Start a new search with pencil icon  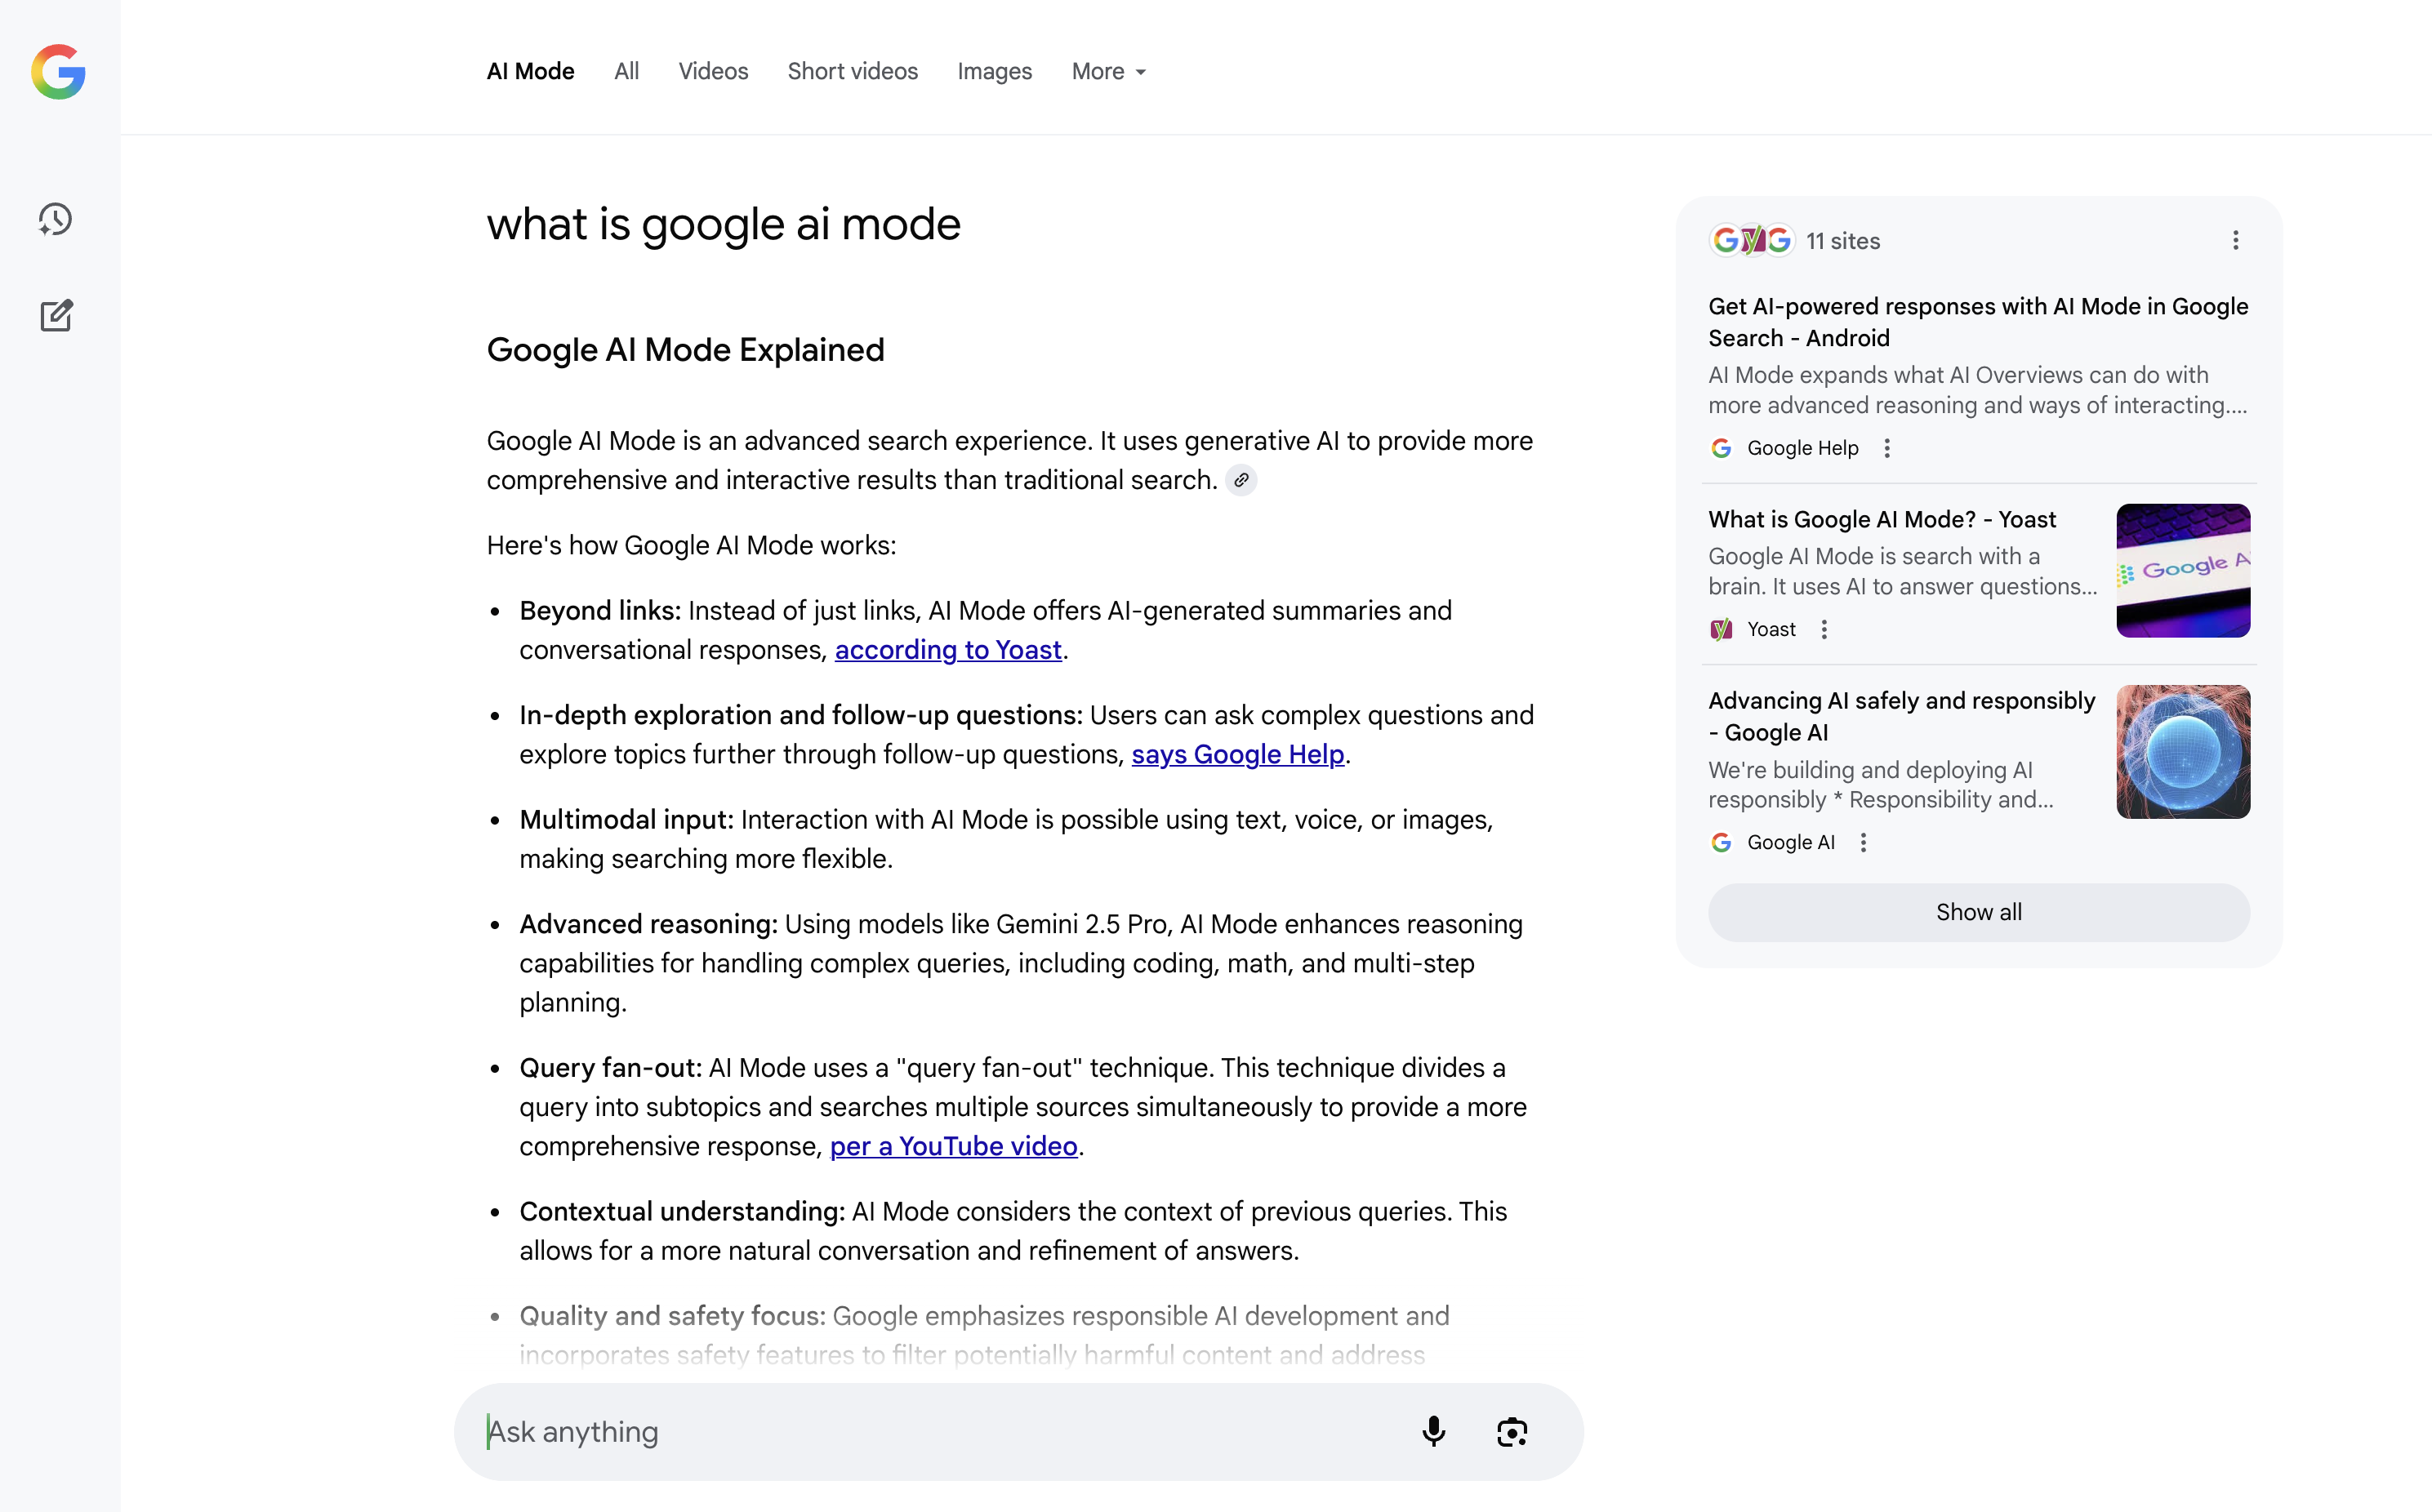click(x=56, y=315)
